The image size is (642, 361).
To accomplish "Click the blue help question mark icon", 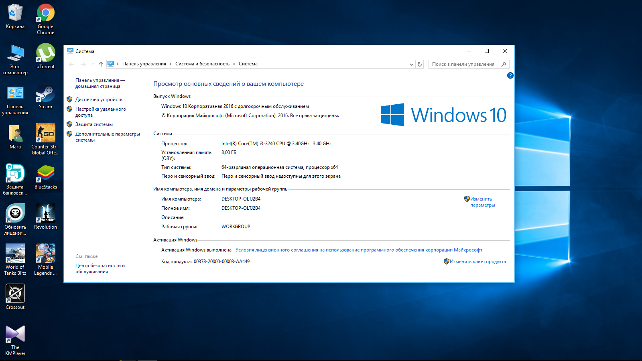I will (510, 75).
